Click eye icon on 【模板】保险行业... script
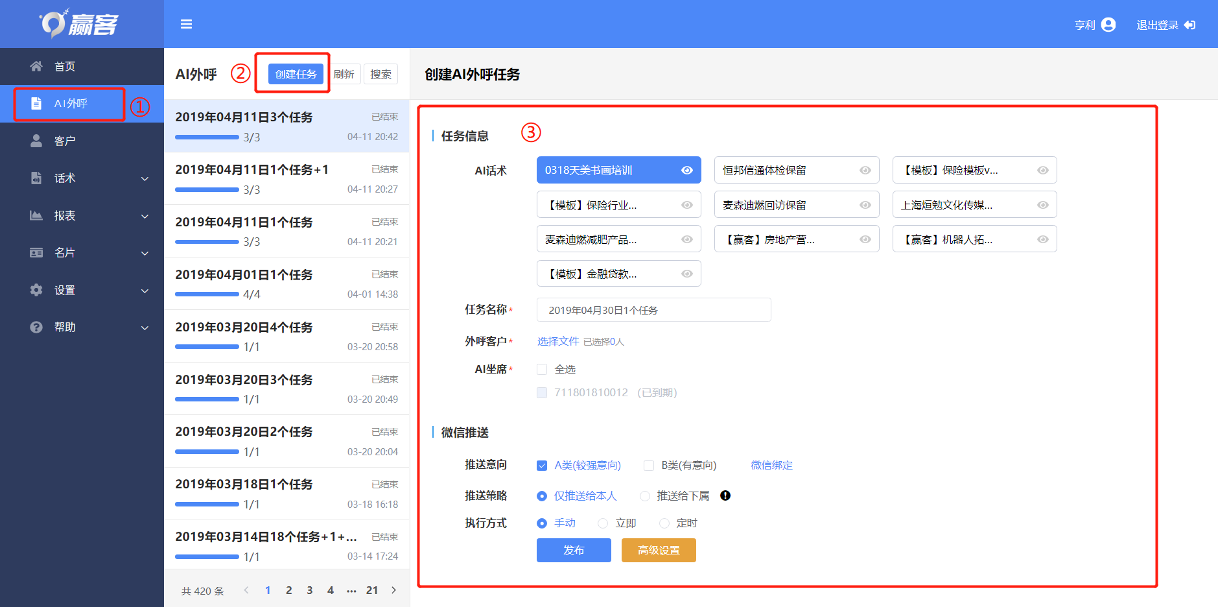 (x=687, y=205)
